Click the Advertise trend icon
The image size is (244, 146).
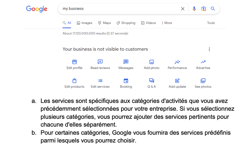[203, 62]
